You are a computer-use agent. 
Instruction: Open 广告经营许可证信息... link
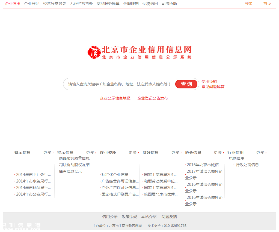(120, 181)
